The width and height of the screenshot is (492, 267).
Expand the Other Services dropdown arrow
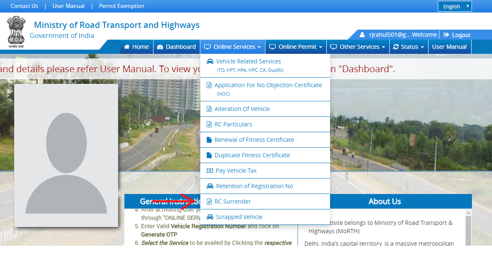[x=384, y=47]
